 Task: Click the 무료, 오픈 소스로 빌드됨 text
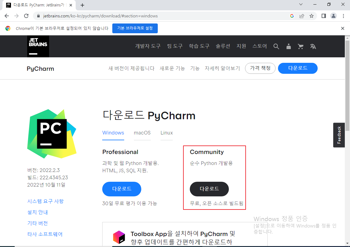click(217, 203)
